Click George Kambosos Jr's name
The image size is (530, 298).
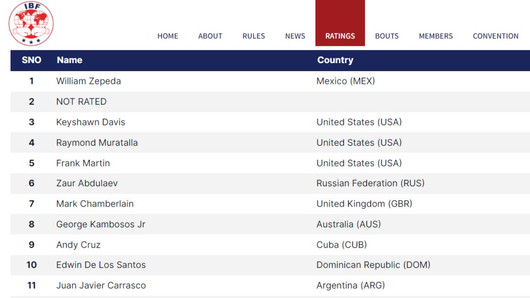tap(101, 224)
